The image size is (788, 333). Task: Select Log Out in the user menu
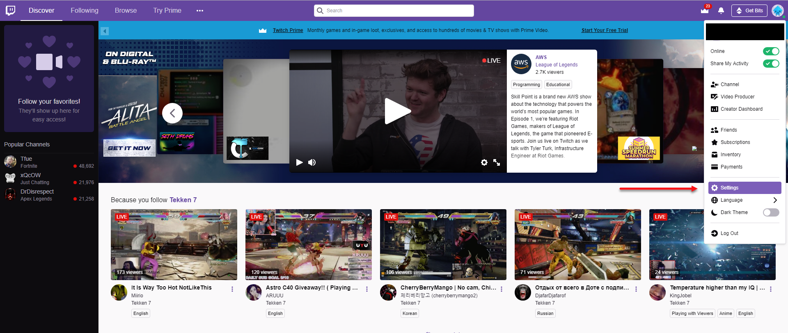pos(744,233)
